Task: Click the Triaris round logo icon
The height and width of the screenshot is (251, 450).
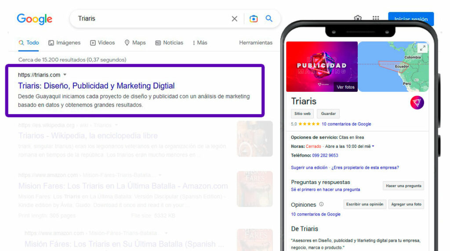Action: (x=417, y=103)
